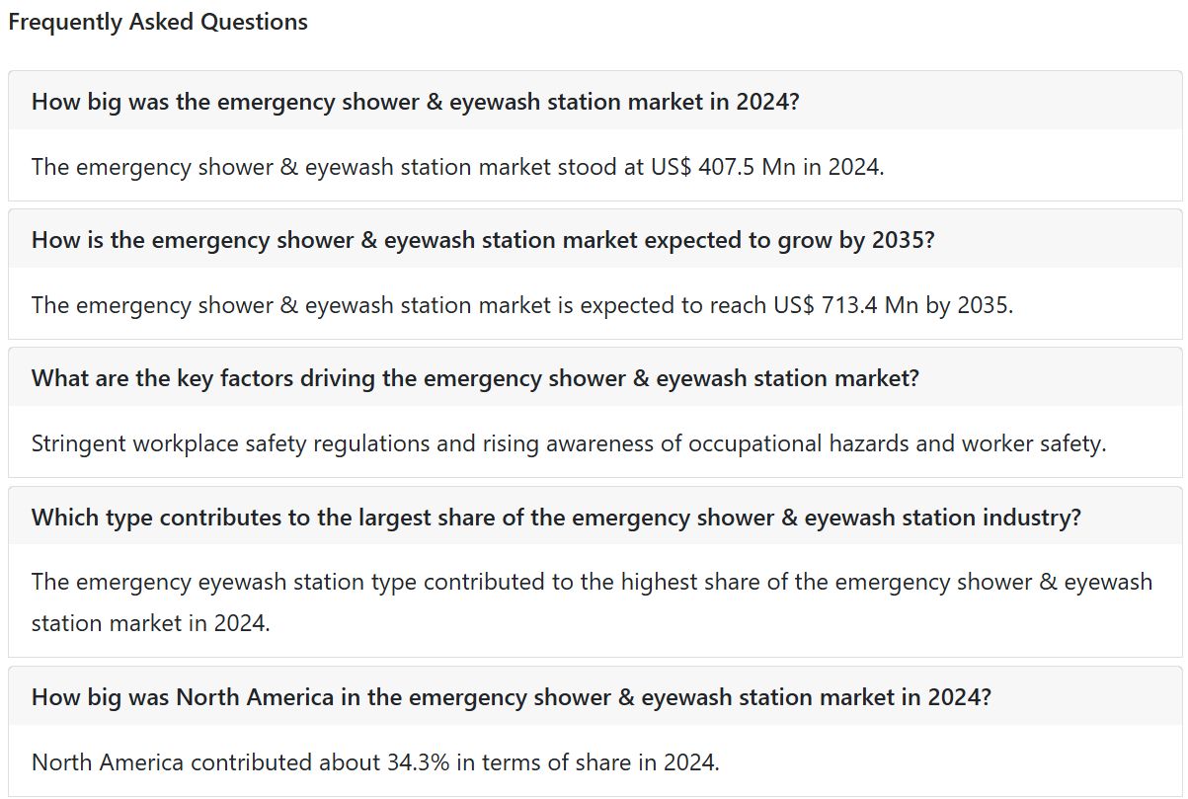1188x799 pixels.
Task: Collapse the 'How big was the market in 2024' question
Action: click(594, 101)
